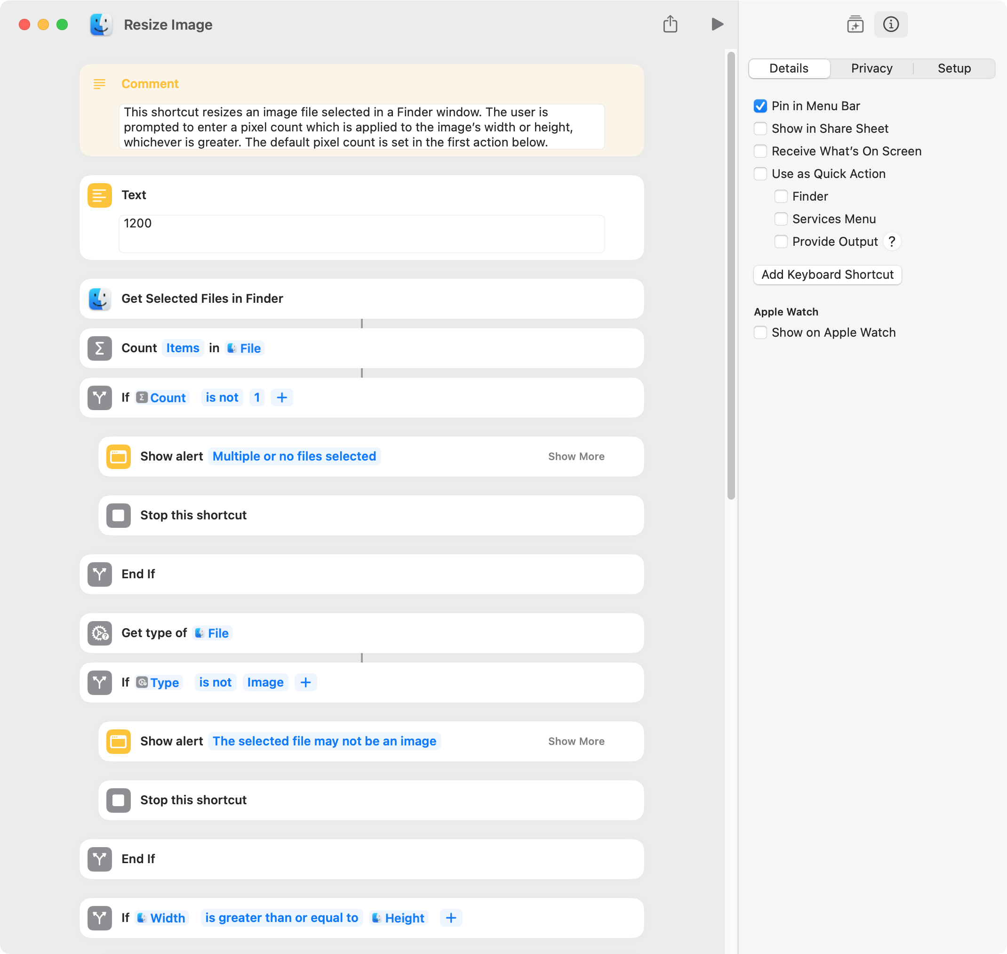
Task: Change the Width variable in If
Action: [162, 918]
